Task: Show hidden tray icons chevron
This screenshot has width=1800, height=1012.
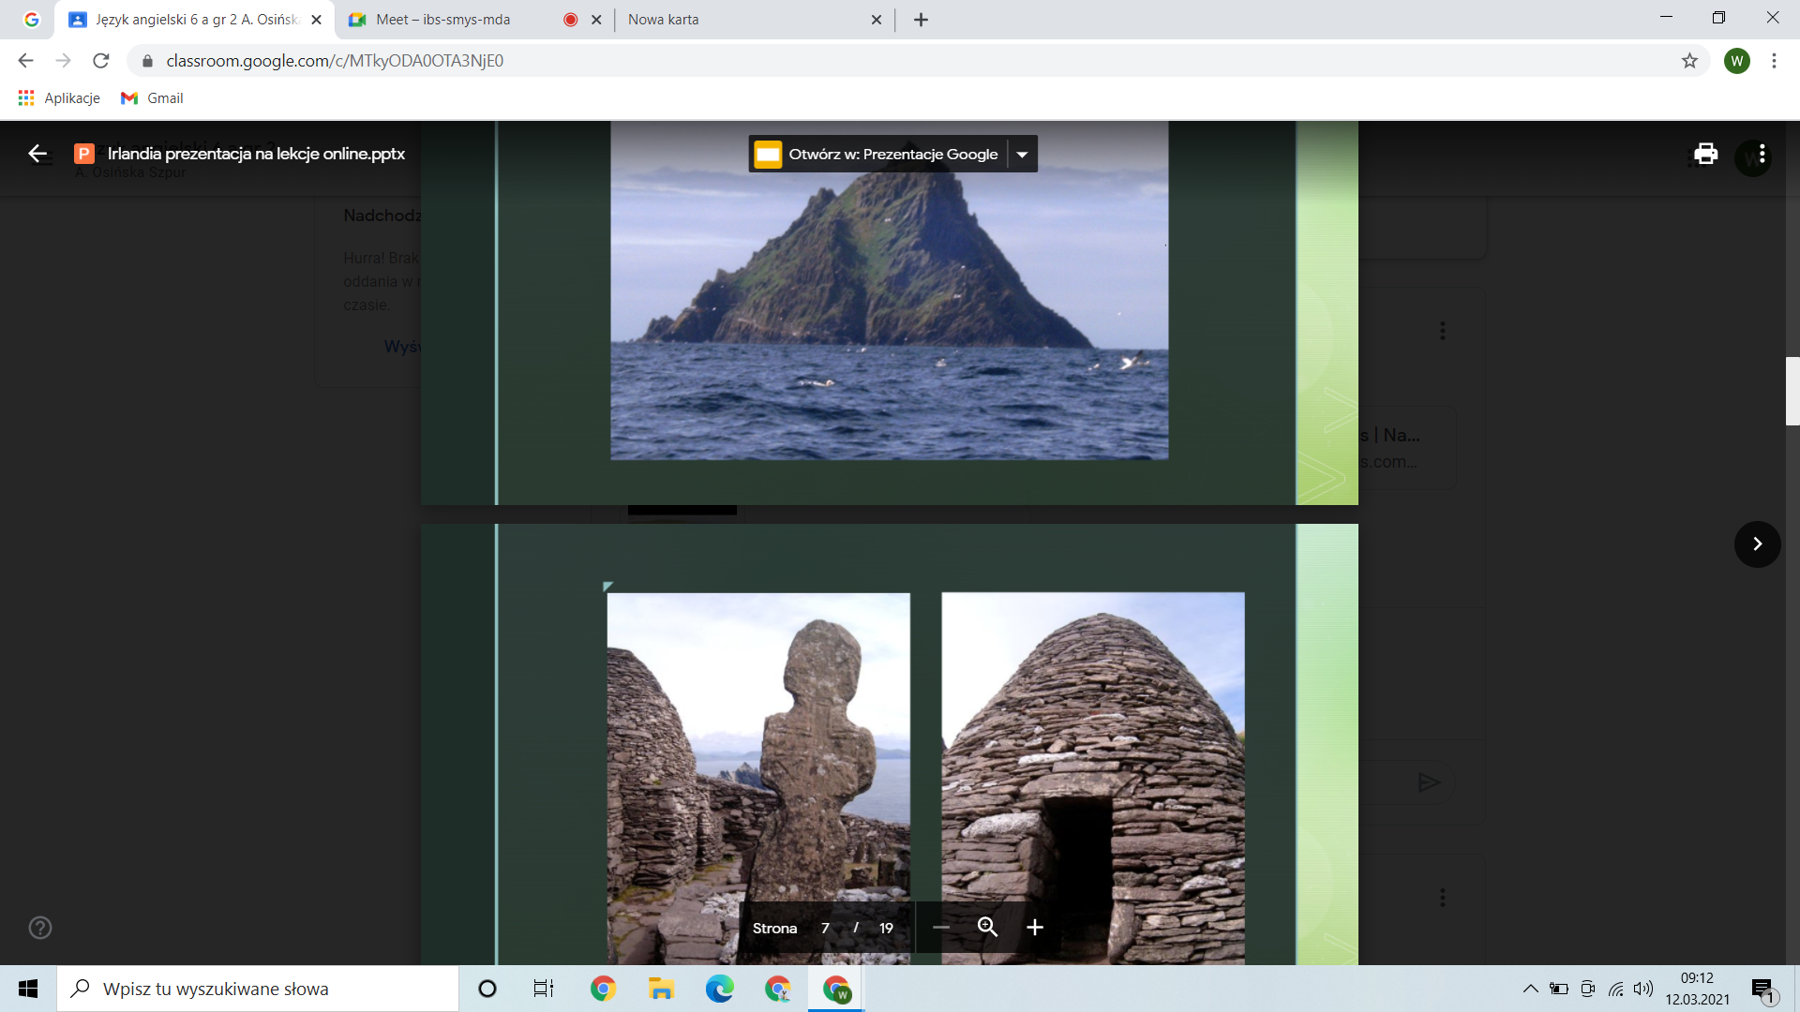Action: point(1530,989)
